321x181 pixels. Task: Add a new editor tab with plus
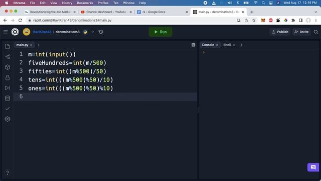(x=39, y=45)
